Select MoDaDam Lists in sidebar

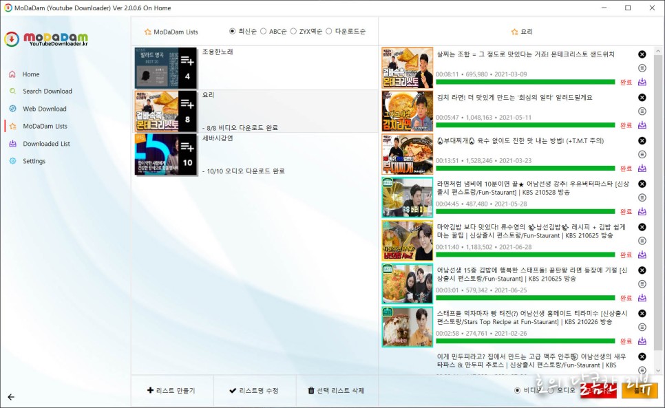pos(38,127)
